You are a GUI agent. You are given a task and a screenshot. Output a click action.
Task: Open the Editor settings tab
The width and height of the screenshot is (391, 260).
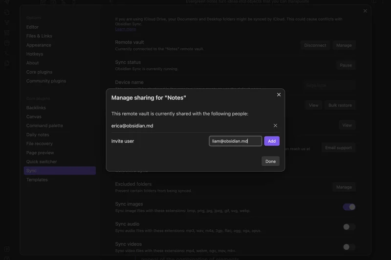coord(32,27)
